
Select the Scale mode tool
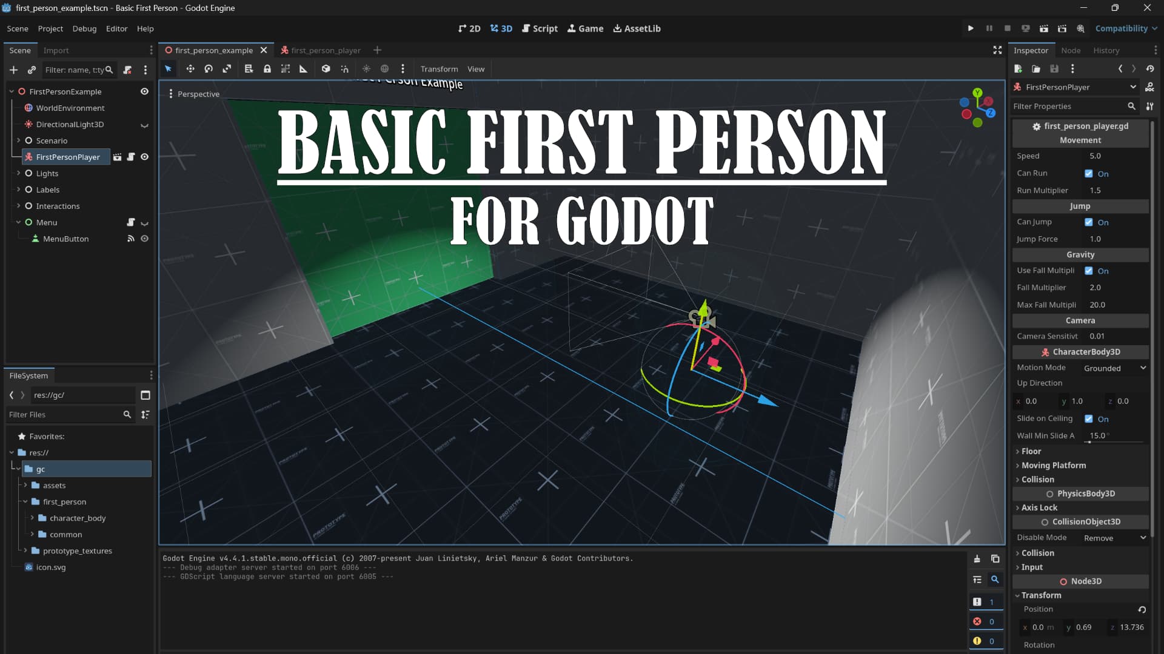[227, 69]
